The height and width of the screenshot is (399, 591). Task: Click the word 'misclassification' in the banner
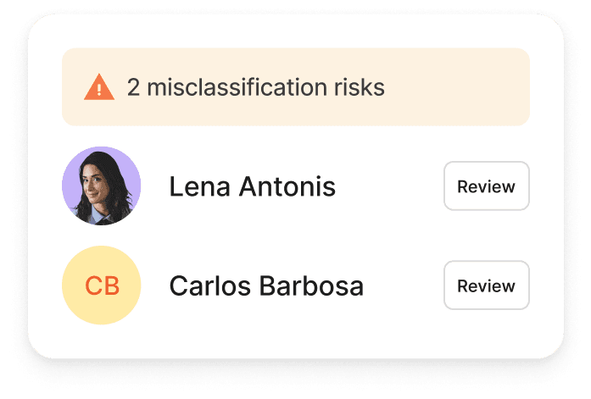(242, 87)
